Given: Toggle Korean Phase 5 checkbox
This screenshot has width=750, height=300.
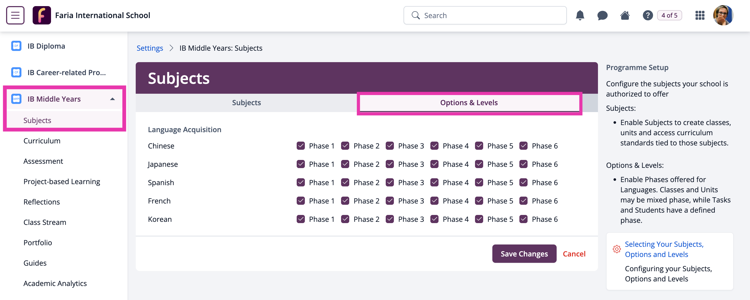Looking at the screenshot, I should (479, 219).
